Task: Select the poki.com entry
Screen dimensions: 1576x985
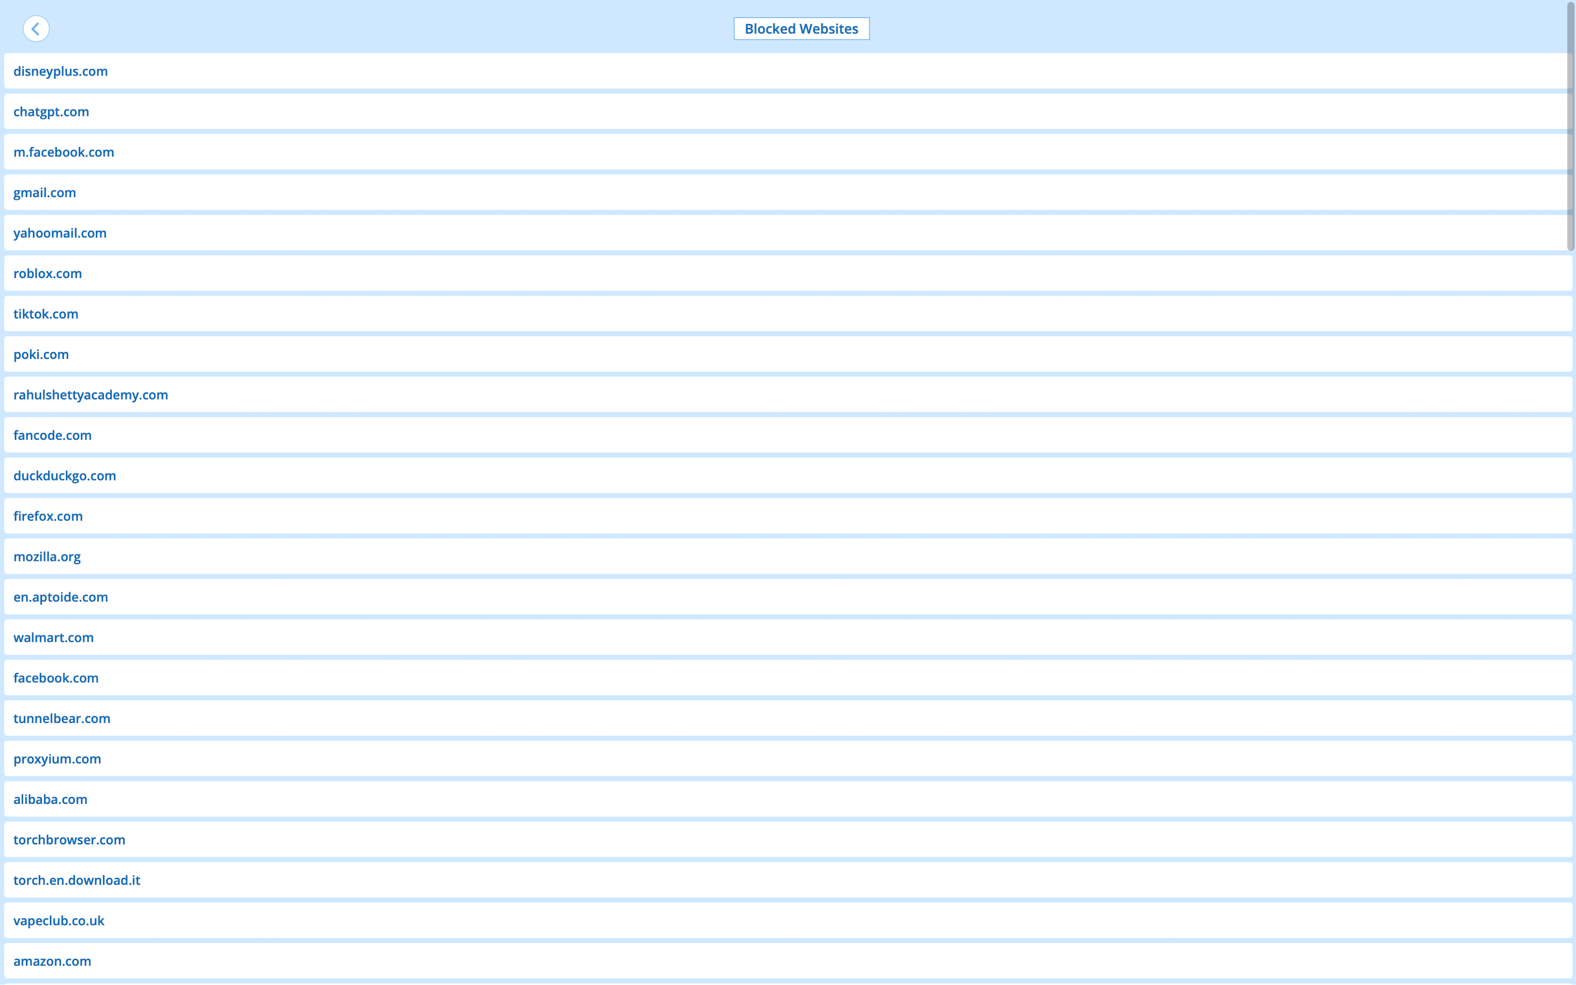Action: [788, 354]
